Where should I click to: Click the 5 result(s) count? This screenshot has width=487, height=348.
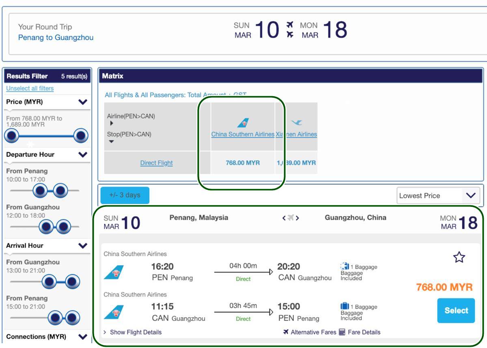(x=74, y=76)
